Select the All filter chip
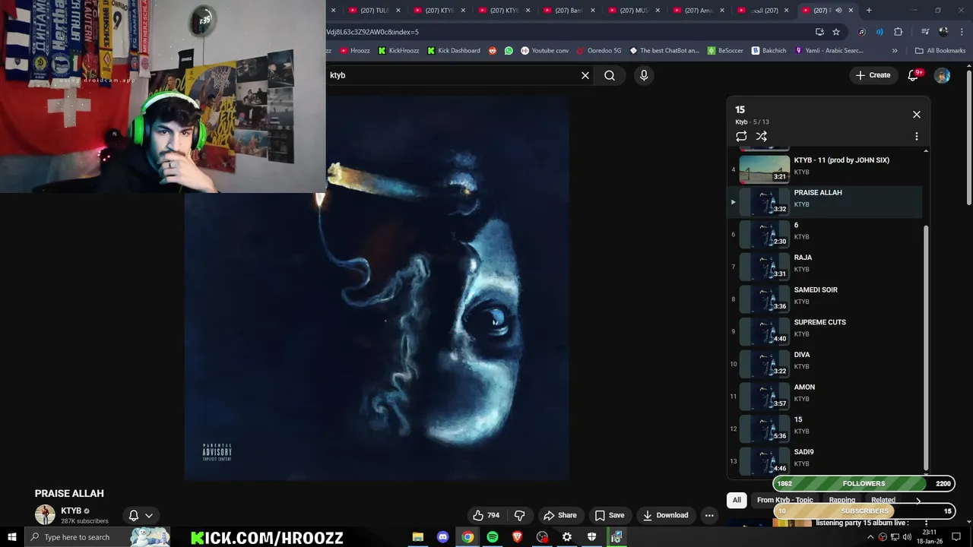The height and width of the screenshot is (547, 973). point(737,500)
